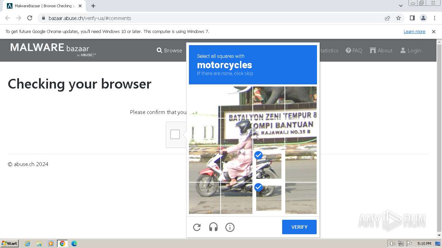Open the Windows Start menu

[10, 243]
